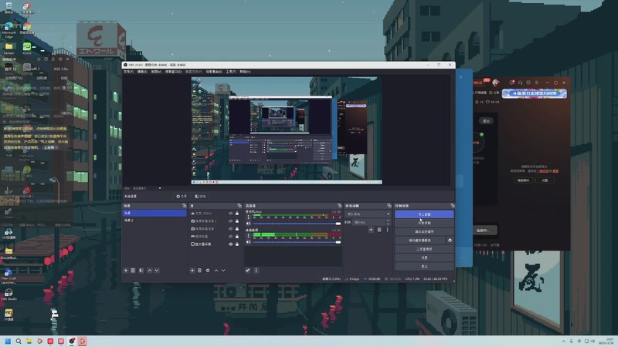Open source properties gear in Sources panel footer
Image resolution: width=618 pixels, height=347 pixels.
(x=208, y=271)
